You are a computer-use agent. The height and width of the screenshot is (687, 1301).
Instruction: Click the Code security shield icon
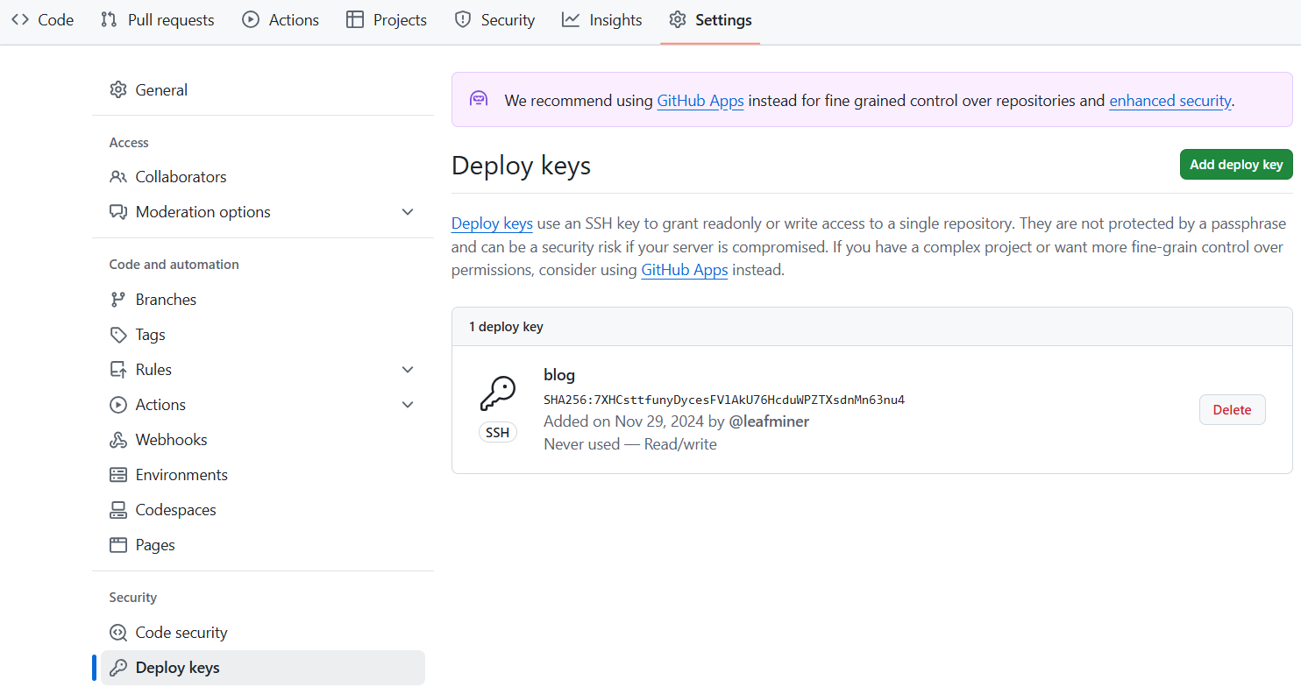pos(117,633)
